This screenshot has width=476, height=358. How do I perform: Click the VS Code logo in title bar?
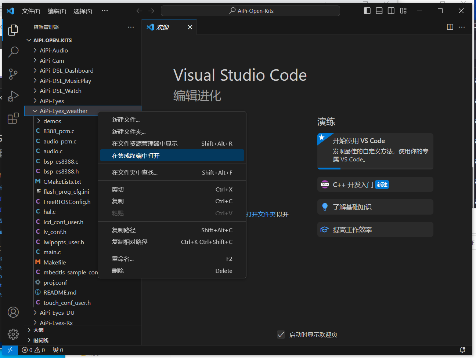[10, 11]
